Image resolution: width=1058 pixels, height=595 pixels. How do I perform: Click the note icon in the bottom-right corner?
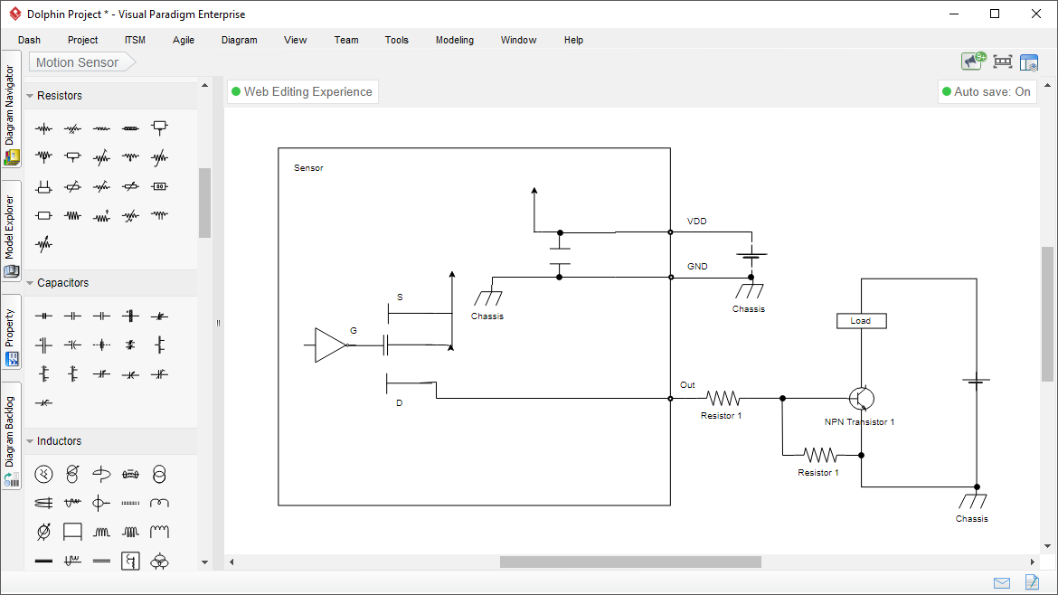[x=1031, y=583]
